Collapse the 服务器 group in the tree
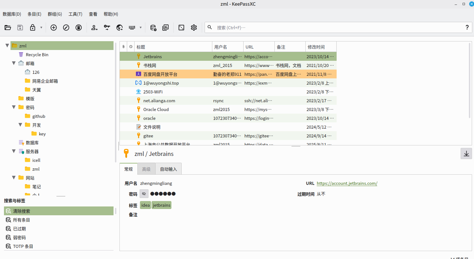The width and height of the screenshot is (474, 259). [x=14, y=151]
